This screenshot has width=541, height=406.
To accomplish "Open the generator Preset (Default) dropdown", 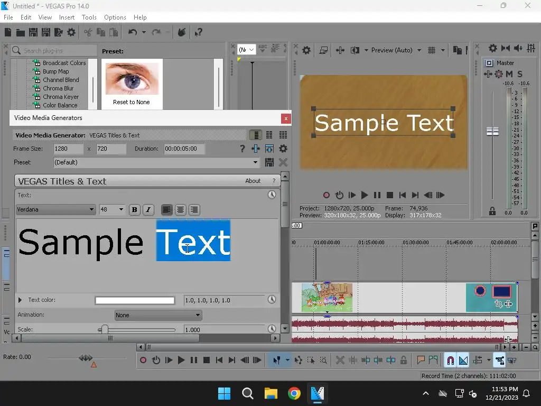I will pyautogui.click(x=156, y=162).
